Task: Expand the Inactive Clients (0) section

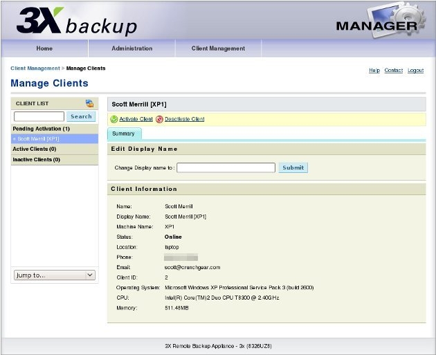Action: tap(55, 160)
